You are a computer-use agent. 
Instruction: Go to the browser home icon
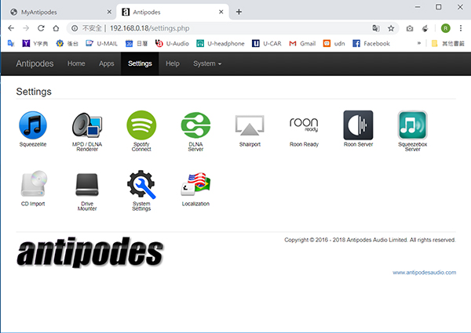pos(56,28)
